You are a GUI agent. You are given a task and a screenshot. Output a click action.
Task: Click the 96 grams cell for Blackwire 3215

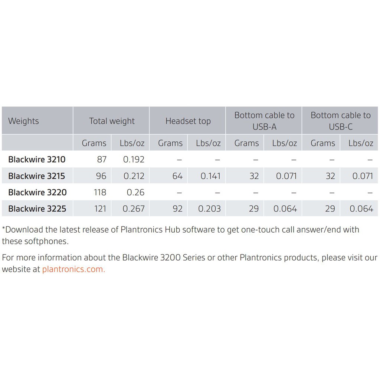(x=101, y=176)
